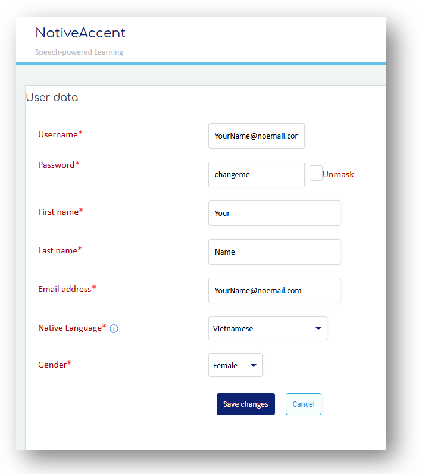
Task: Click the Native Language info icon
Action: (x=114, y=328)
